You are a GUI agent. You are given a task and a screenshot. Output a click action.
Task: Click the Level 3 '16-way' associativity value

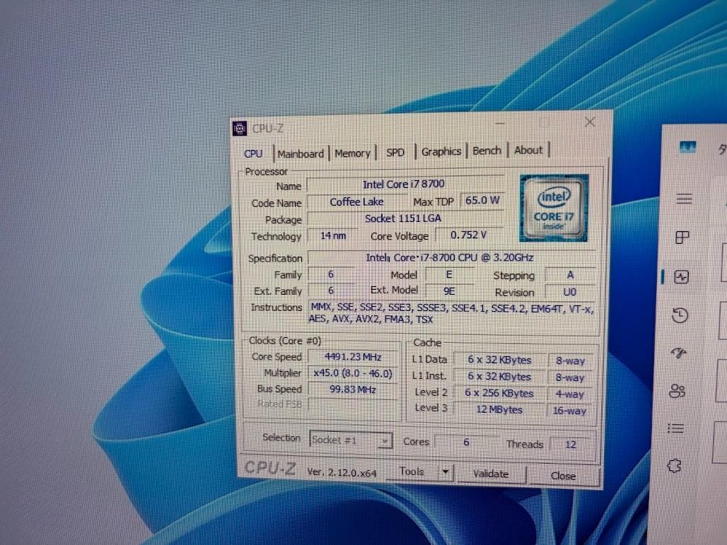click(569, 411)
